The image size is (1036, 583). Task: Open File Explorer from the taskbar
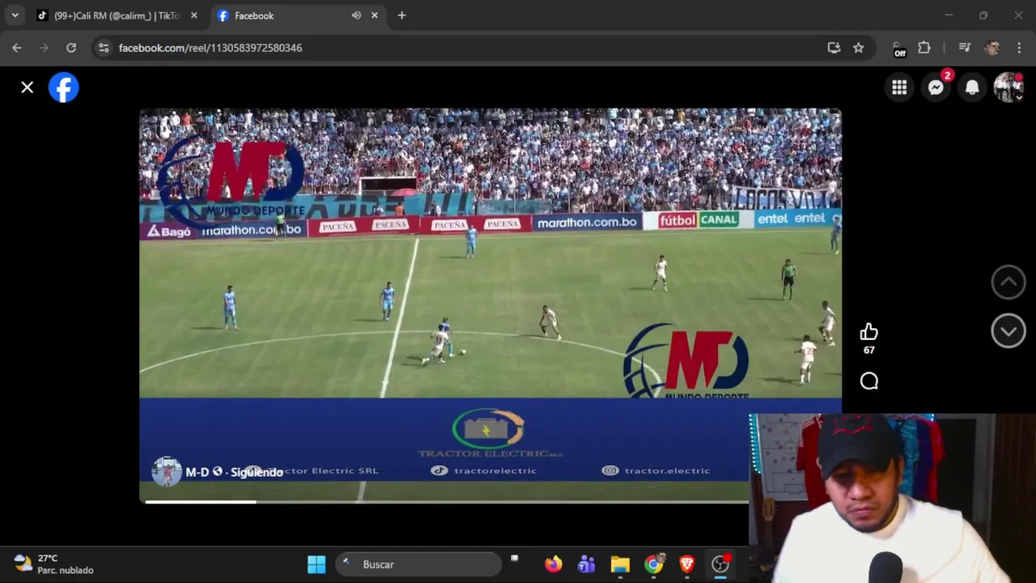coord(620,564)
